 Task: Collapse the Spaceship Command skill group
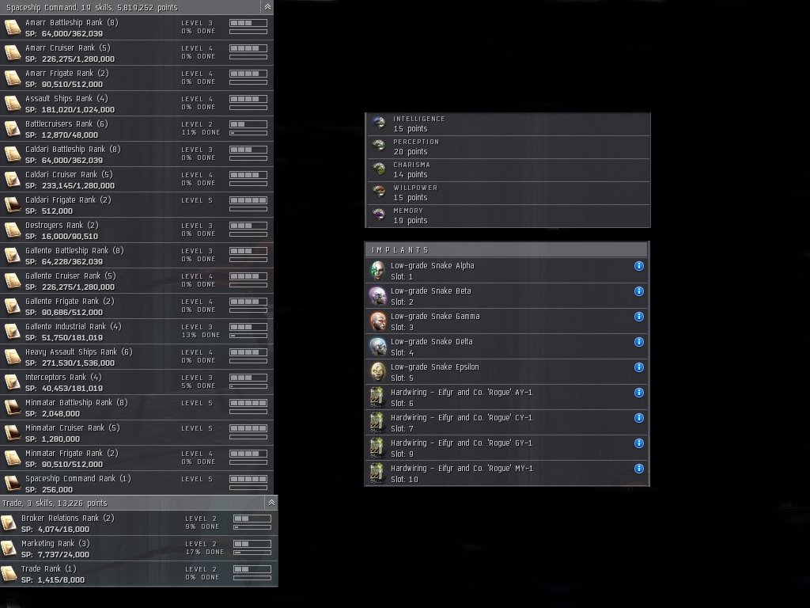[x=267, y=7]
